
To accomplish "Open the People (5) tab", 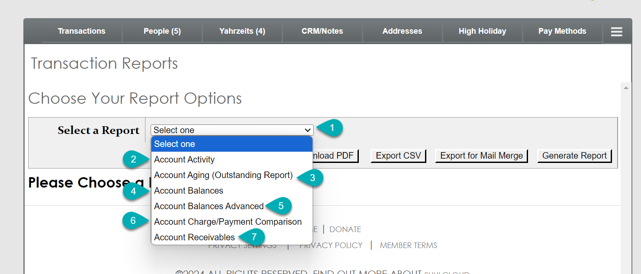I will pyautogui.click(x=162, y=31).
